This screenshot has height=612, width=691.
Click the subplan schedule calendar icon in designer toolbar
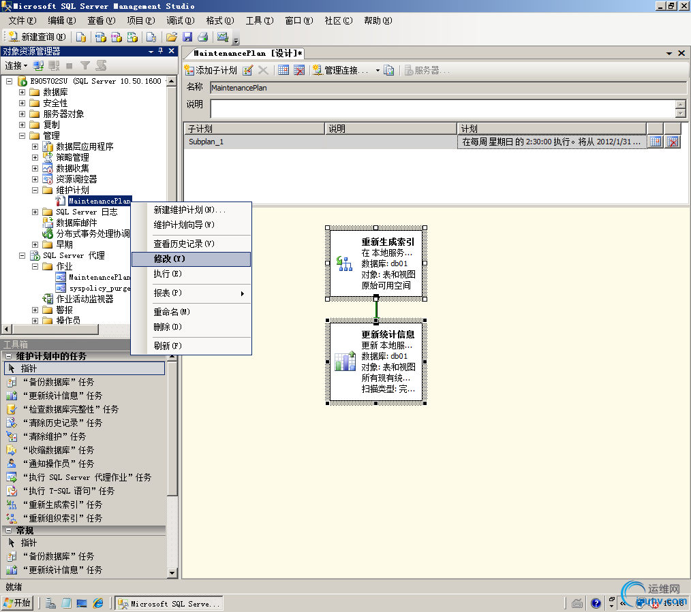(283, 70)
